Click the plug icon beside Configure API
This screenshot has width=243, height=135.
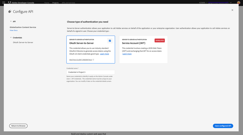(10, 11)
